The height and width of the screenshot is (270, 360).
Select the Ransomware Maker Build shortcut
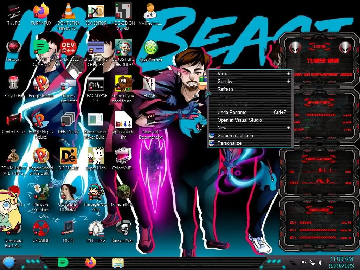[x=96, y=126]
